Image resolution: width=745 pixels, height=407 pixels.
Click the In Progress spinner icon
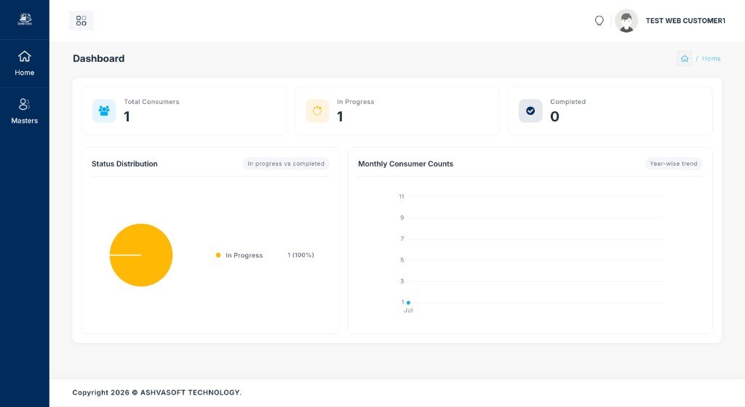(317, 110)
